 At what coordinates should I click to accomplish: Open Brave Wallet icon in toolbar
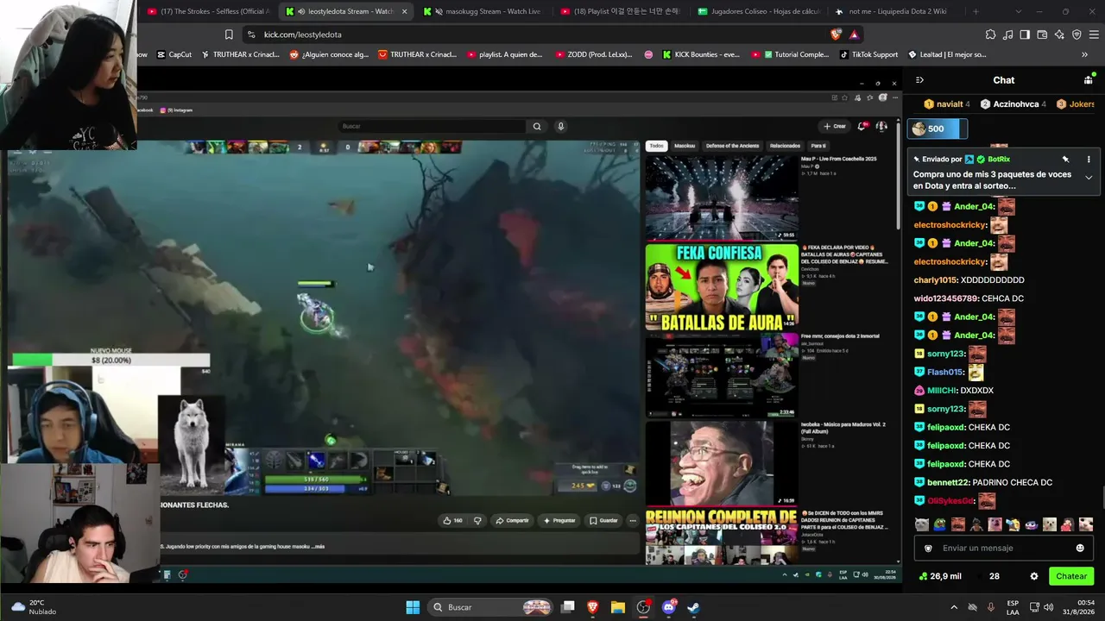1042,34
